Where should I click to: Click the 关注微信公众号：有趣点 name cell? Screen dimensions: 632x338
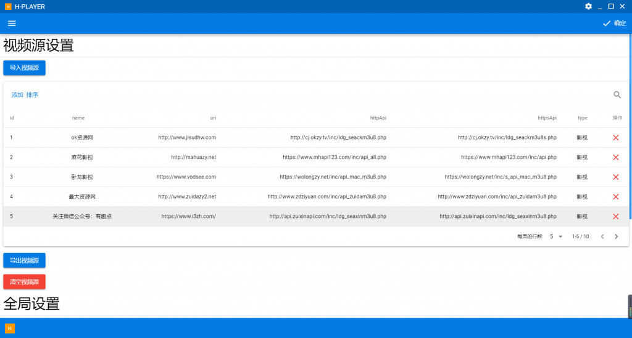(x=82, y=216)
